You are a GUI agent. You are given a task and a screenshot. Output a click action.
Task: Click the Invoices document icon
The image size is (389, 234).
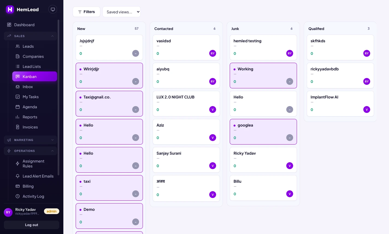click(x=17, y=127)
